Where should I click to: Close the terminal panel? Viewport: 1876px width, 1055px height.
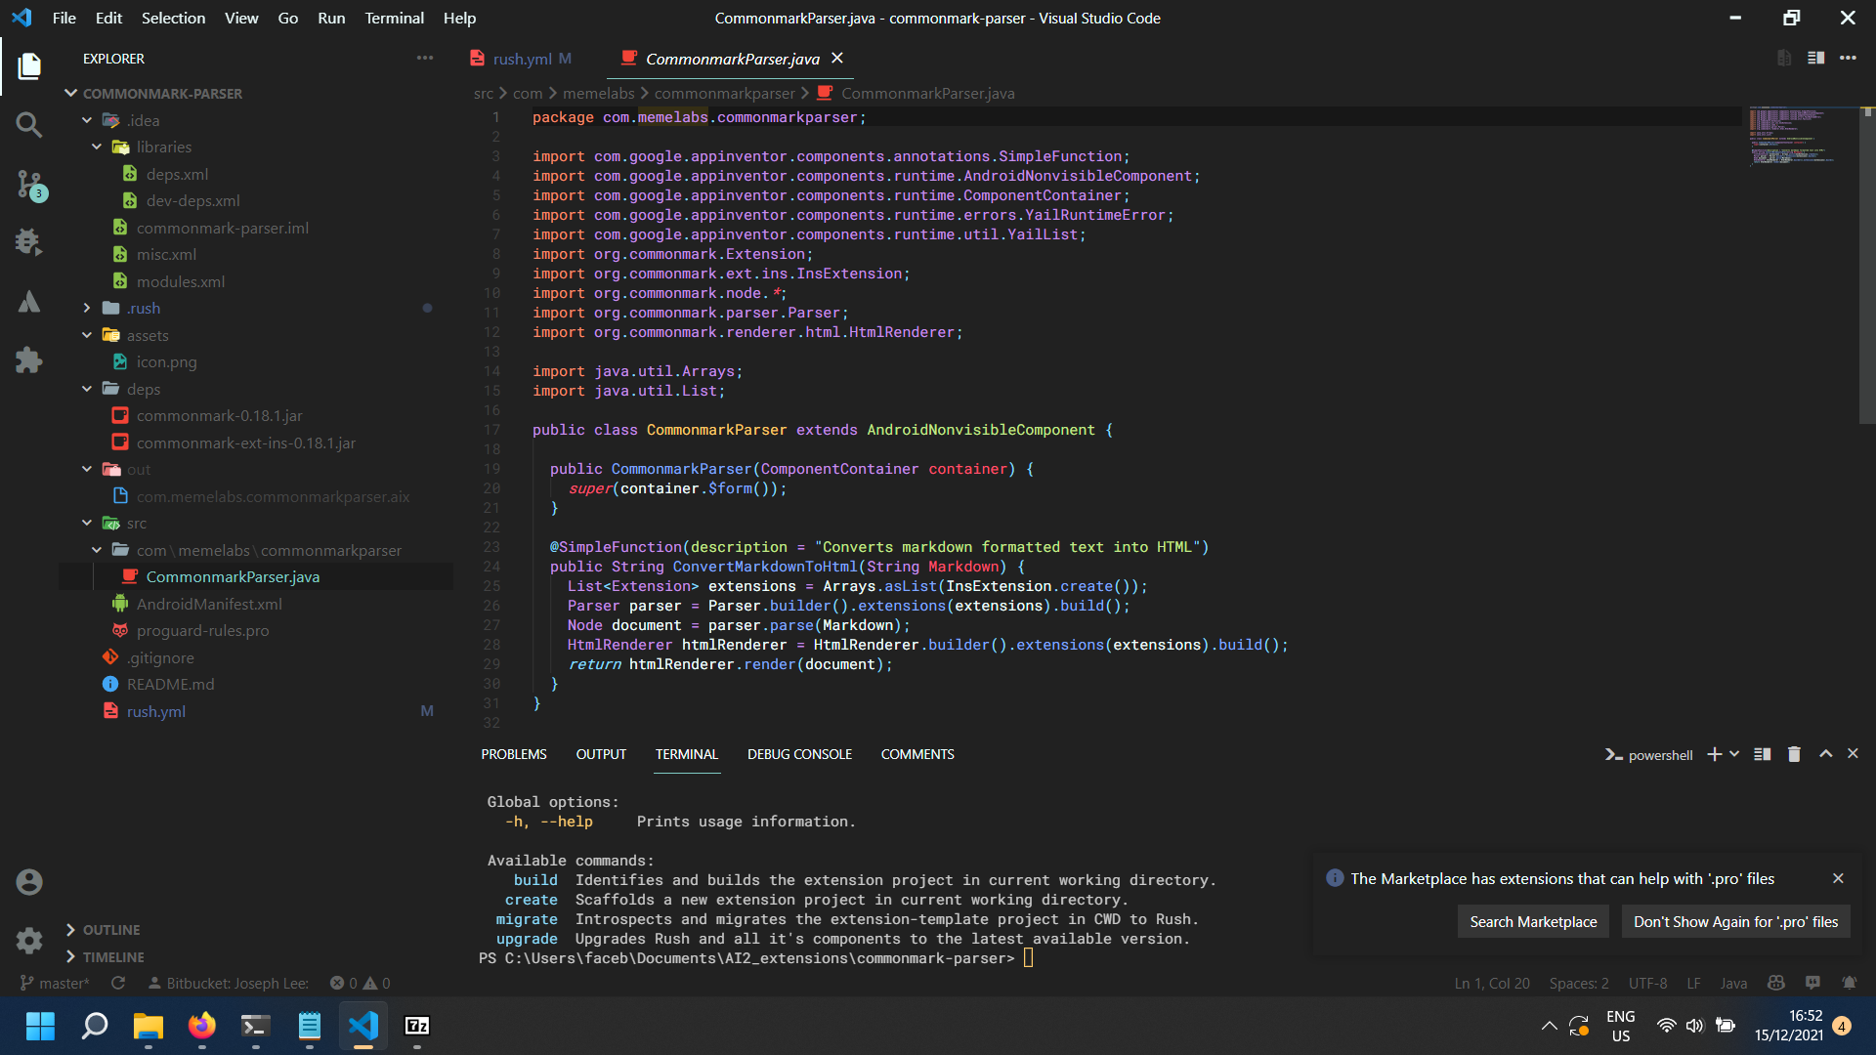1853,754
